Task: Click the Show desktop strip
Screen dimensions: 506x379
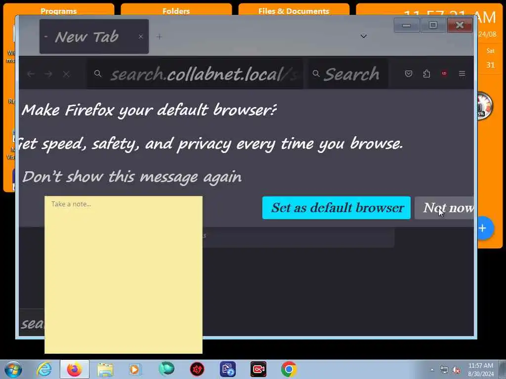Action: 503,369
